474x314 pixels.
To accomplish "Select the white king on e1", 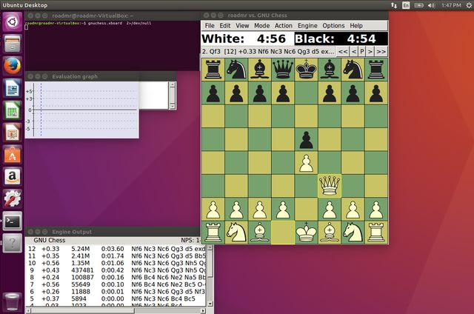I will coord(306,233).
